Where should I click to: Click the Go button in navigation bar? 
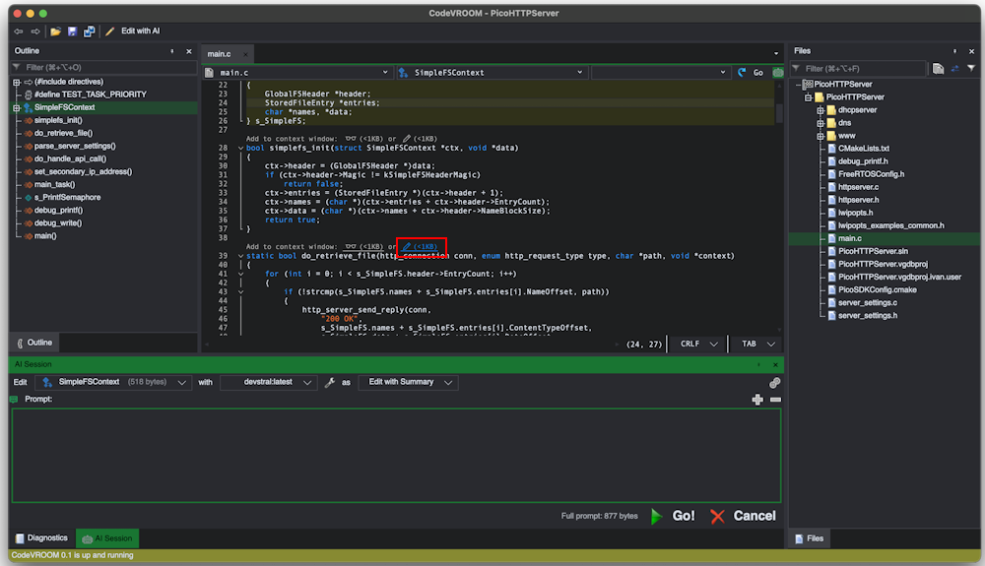coord(752,73)
